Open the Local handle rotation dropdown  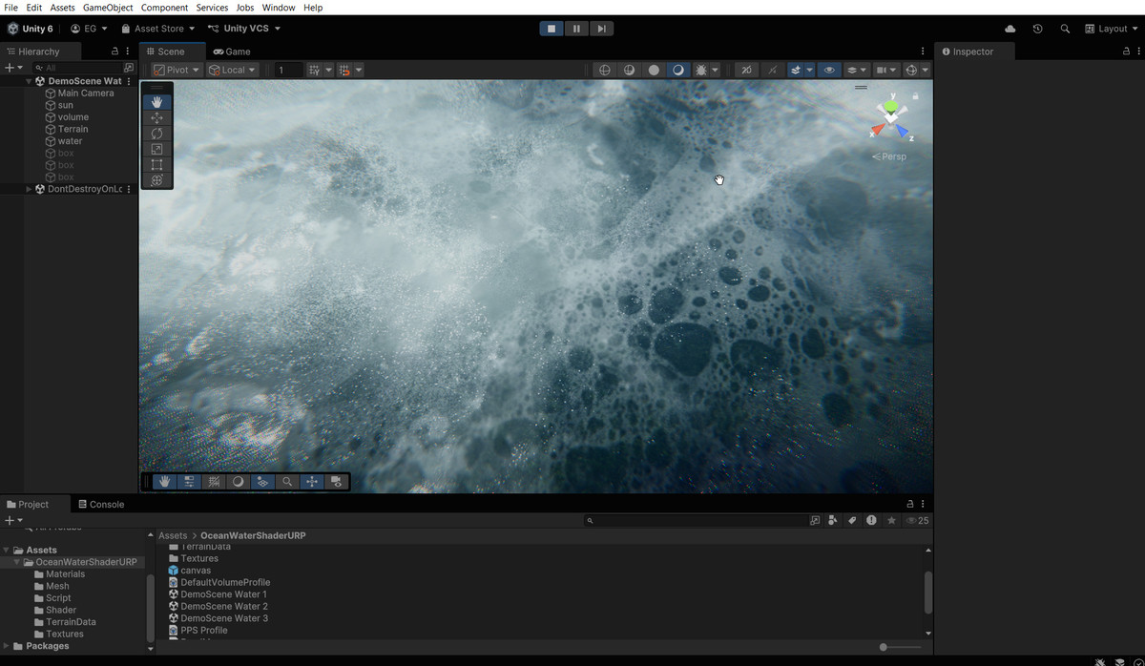tap(233, 70)
